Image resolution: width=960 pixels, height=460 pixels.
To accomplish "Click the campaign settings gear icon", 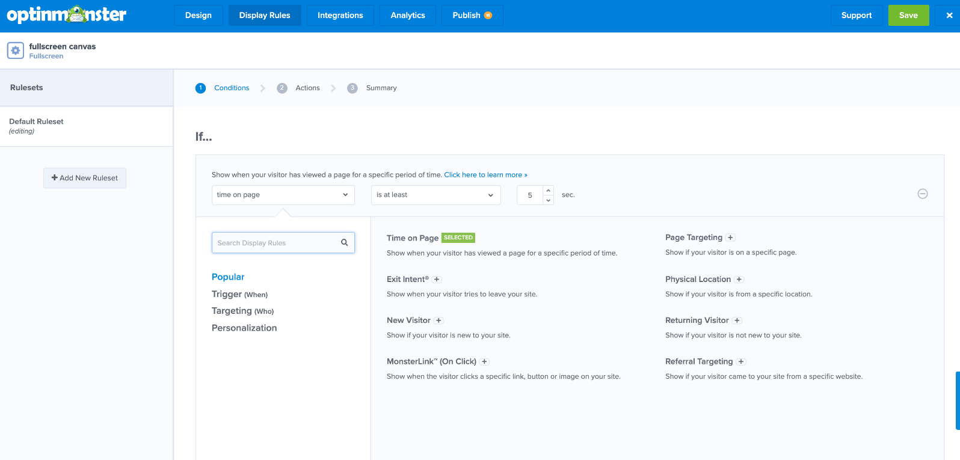I will 16,51.
